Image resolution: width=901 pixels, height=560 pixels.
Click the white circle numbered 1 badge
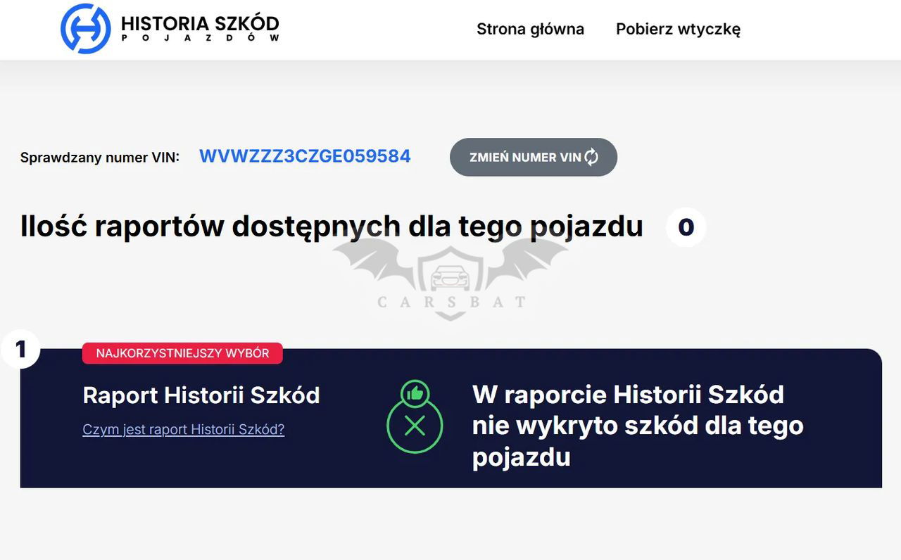coord(20,348)
